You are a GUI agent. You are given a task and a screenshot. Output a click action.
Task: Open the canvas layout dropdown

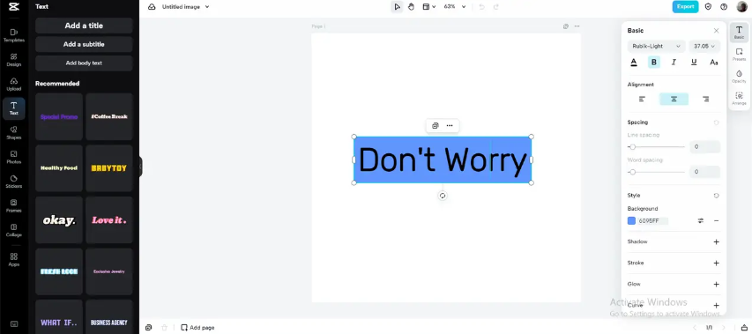[428, 7]
